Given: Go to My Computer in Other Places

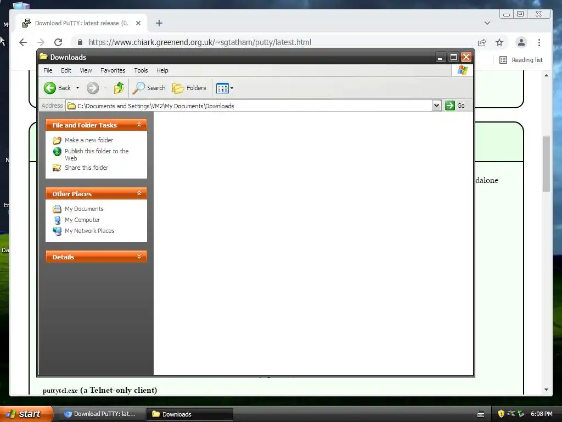Looking at the screenshot, I should (82, 220).
